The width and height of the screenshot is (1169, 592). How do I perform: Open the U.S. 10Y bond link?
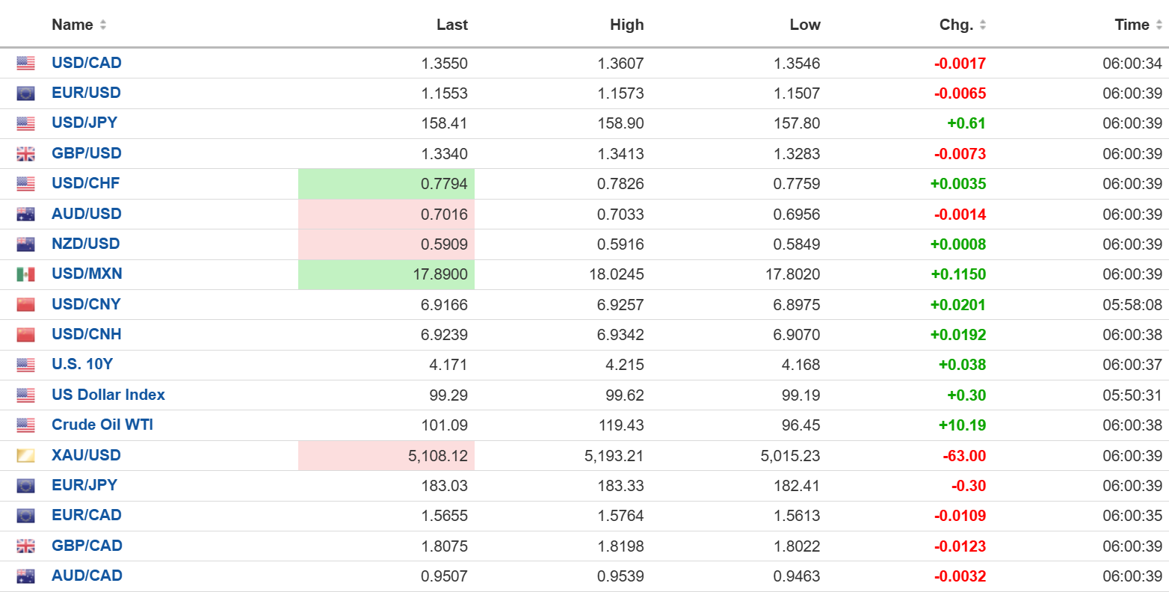point(82,364)
